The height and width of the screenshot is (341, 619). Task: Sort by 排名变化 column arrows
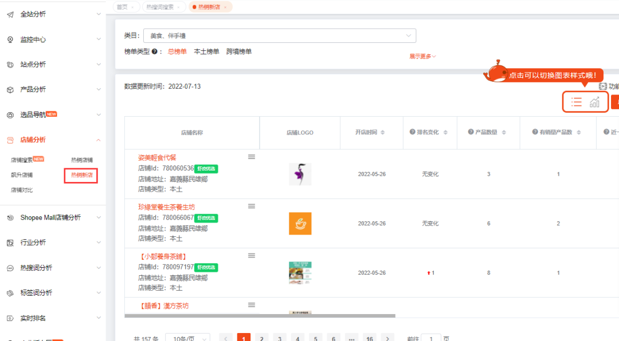click(x=445, y=133)
